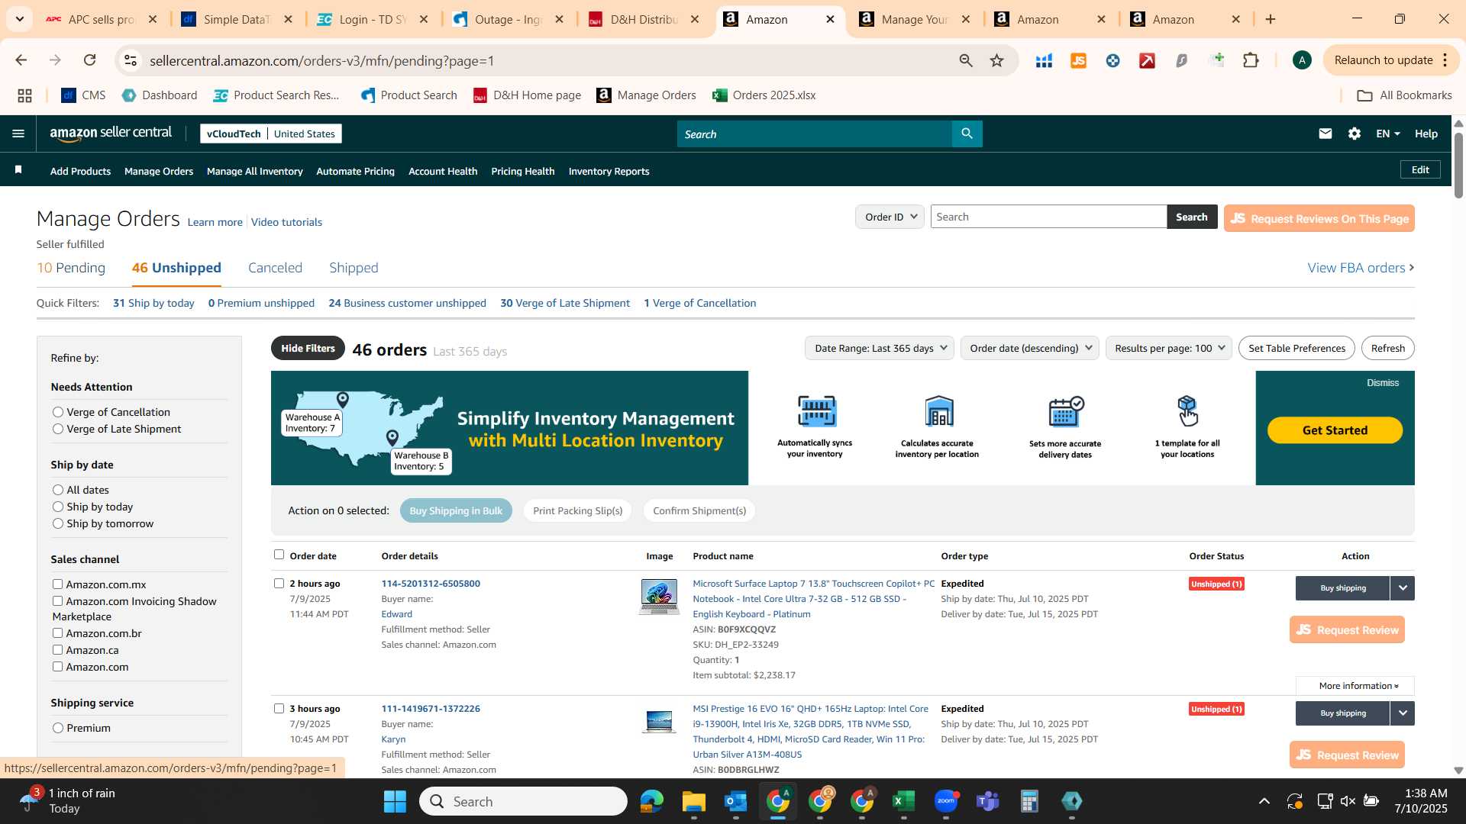Check the select-all orders header checkbox
The height and width of the screenshot is (824, 1466).
pyautogui.click(x=279, y=555)
